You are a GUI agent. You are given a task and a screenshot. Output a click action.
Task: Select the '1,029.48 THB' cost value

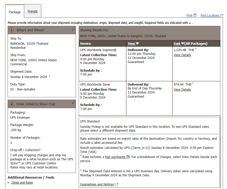click(184, 50)
